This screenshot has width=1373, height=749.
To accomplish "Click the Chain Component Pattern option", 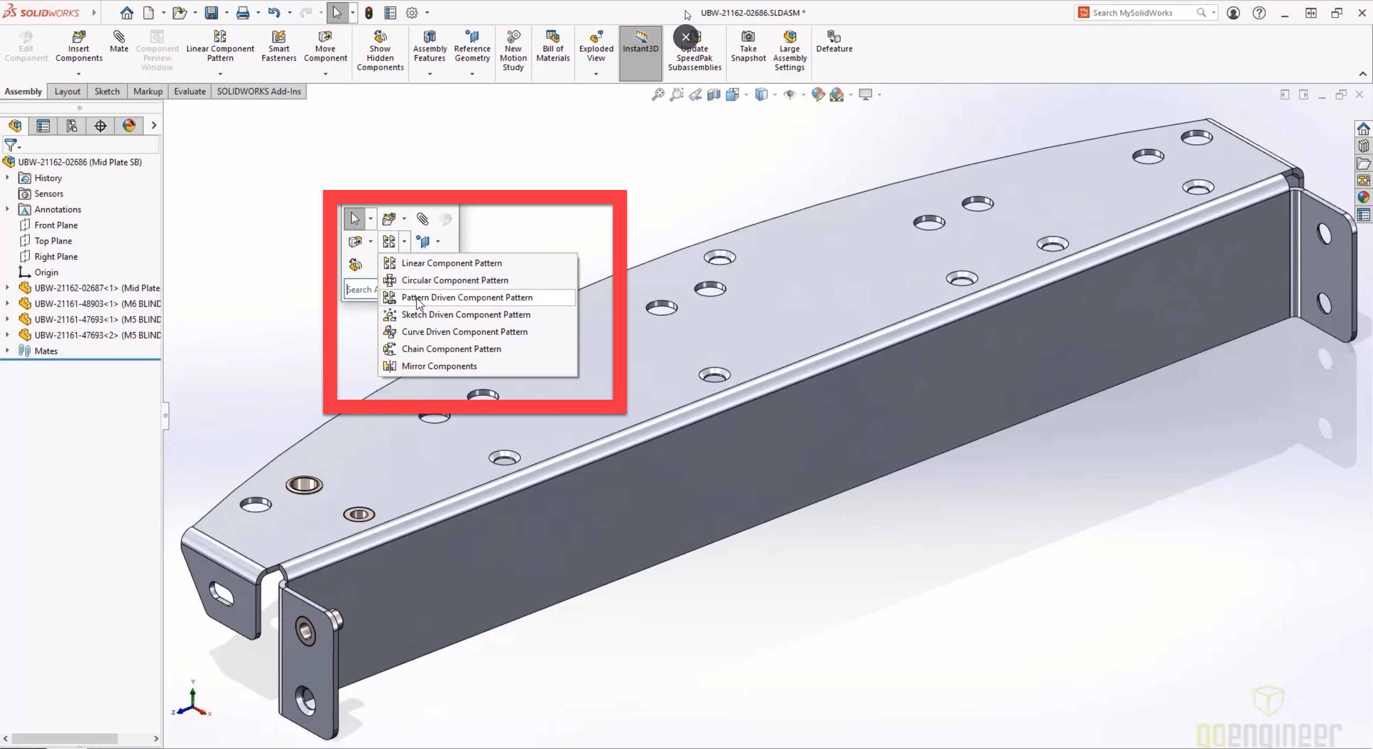I will coord(451,349).
